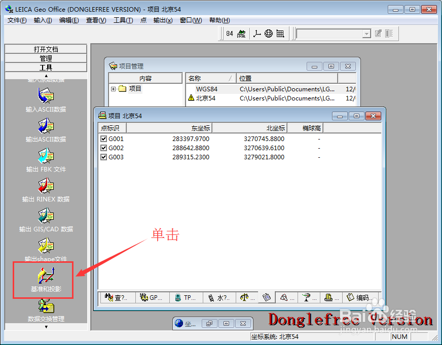Click the WGS84 coordinate toolbar icon
The width and height of the screenshot is (442, 345).
pyautogui.click(x=230, y=33)
